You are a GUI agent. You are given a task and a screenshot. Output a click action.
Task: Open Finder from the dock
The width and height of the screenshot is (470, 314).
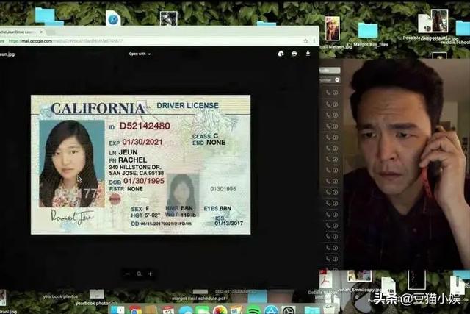[x=117, y=310]
